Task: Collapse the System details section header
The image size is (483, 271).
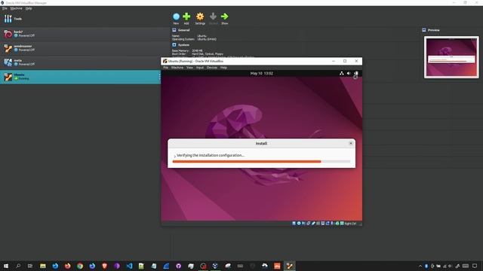Action: coord(183,45)
